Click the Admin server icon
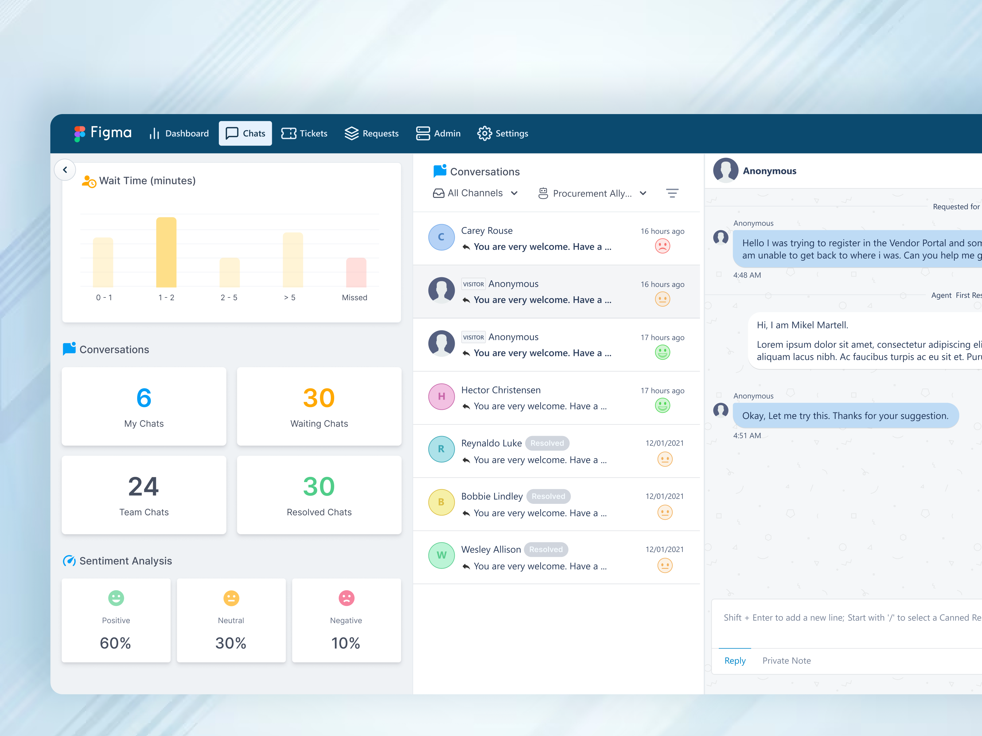982x736 pixels. [423, 133]
